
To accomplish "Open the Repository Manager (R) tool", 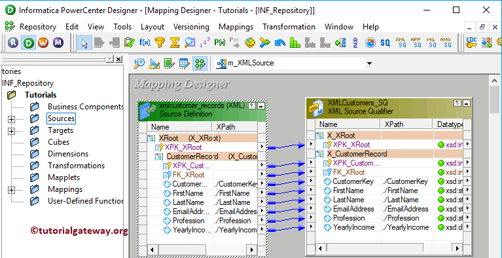I will 13,43.
